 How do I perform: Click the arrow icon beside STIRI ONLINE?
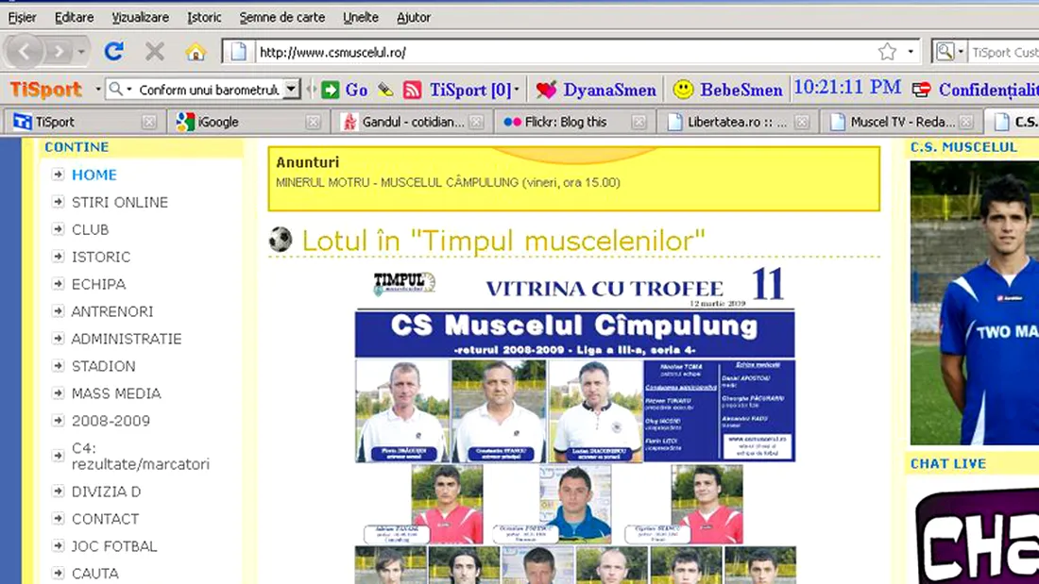tap(59, 201)
